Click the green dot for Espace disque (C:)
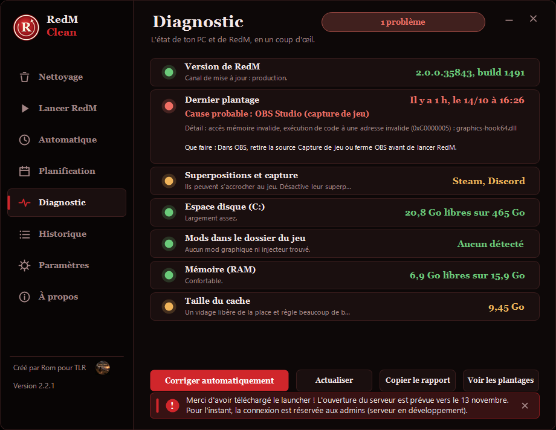556x430 pixels. 169,213
